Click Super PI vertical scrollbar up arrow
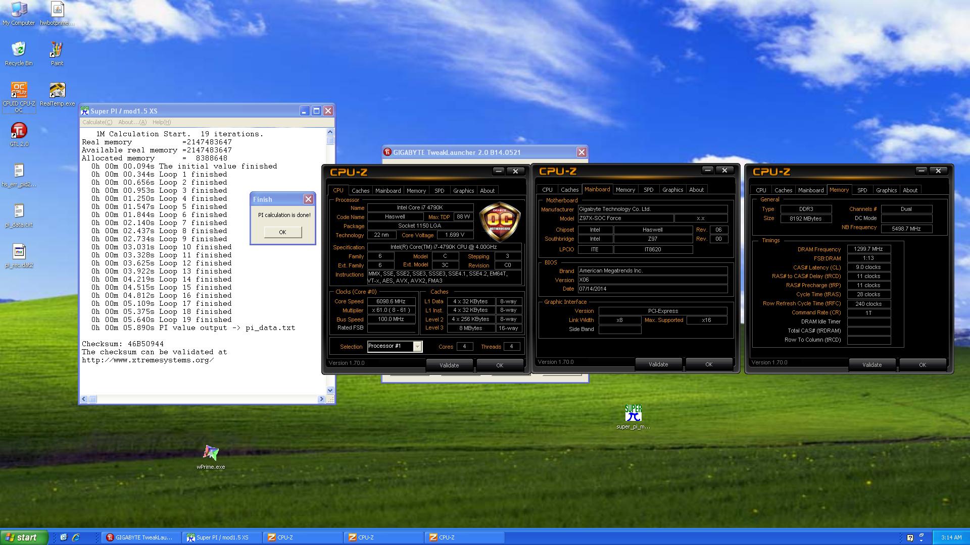Image resolution: width=970 pixels, height=545 pixels. [x=330, y=132]
